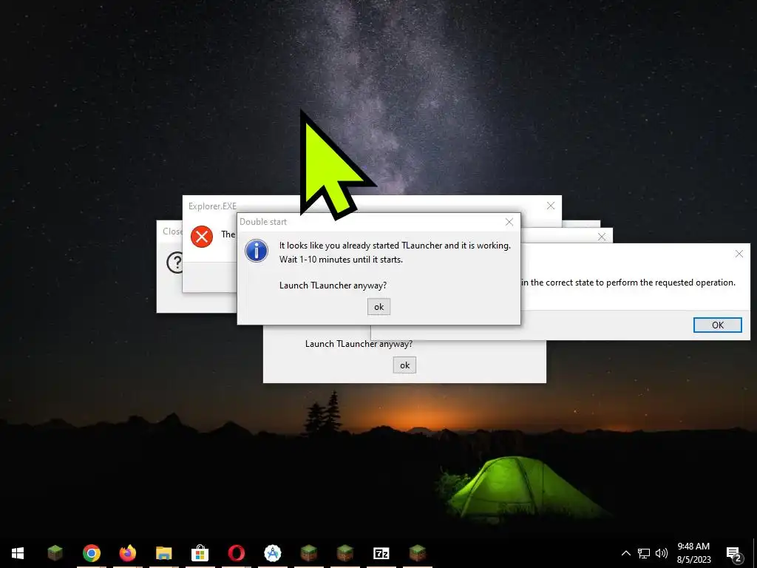Image resolution: width=757 pixels, height=568 pixels.
Task: Select the grass block icon right of 7-Zip
Action: coord(417,553)
